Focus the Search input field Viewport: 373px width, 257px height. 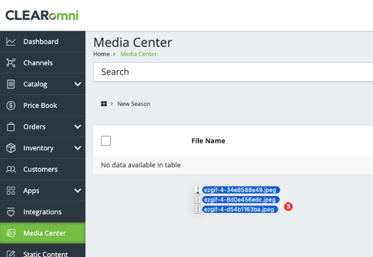coord(233,72)
